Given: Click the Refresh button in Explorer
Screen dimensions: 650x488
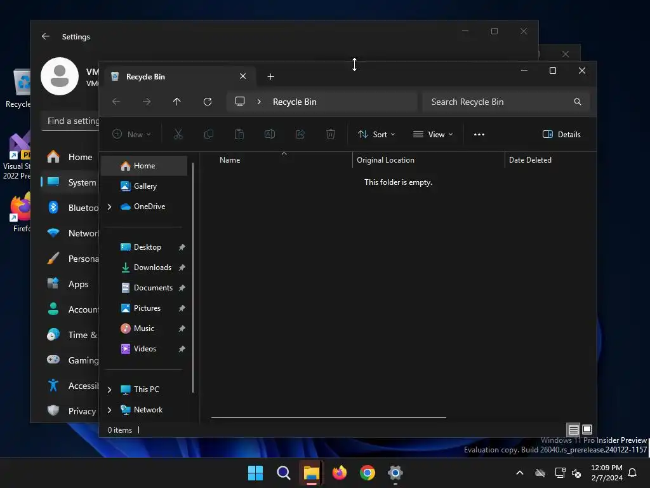Looking at the screenshot, I should (x=208, y=102).
